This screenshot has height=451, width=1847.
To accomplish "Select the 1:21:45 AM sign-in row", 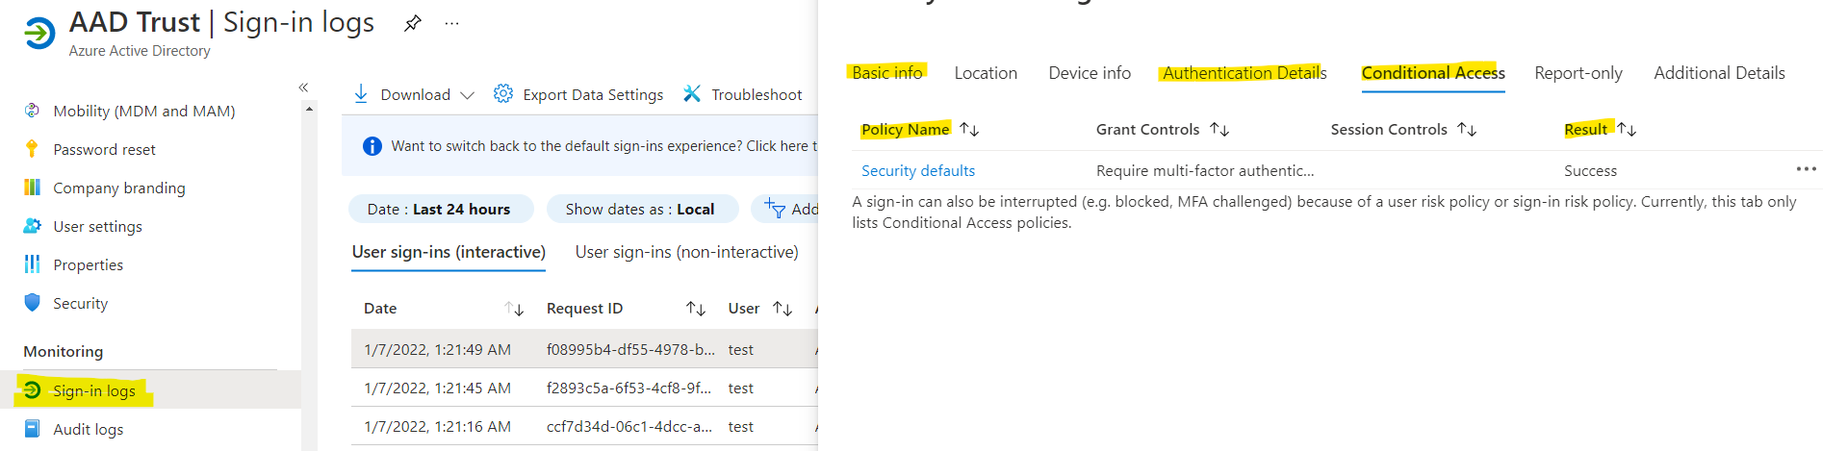I will pyautogui.click(x=585, y=388).
